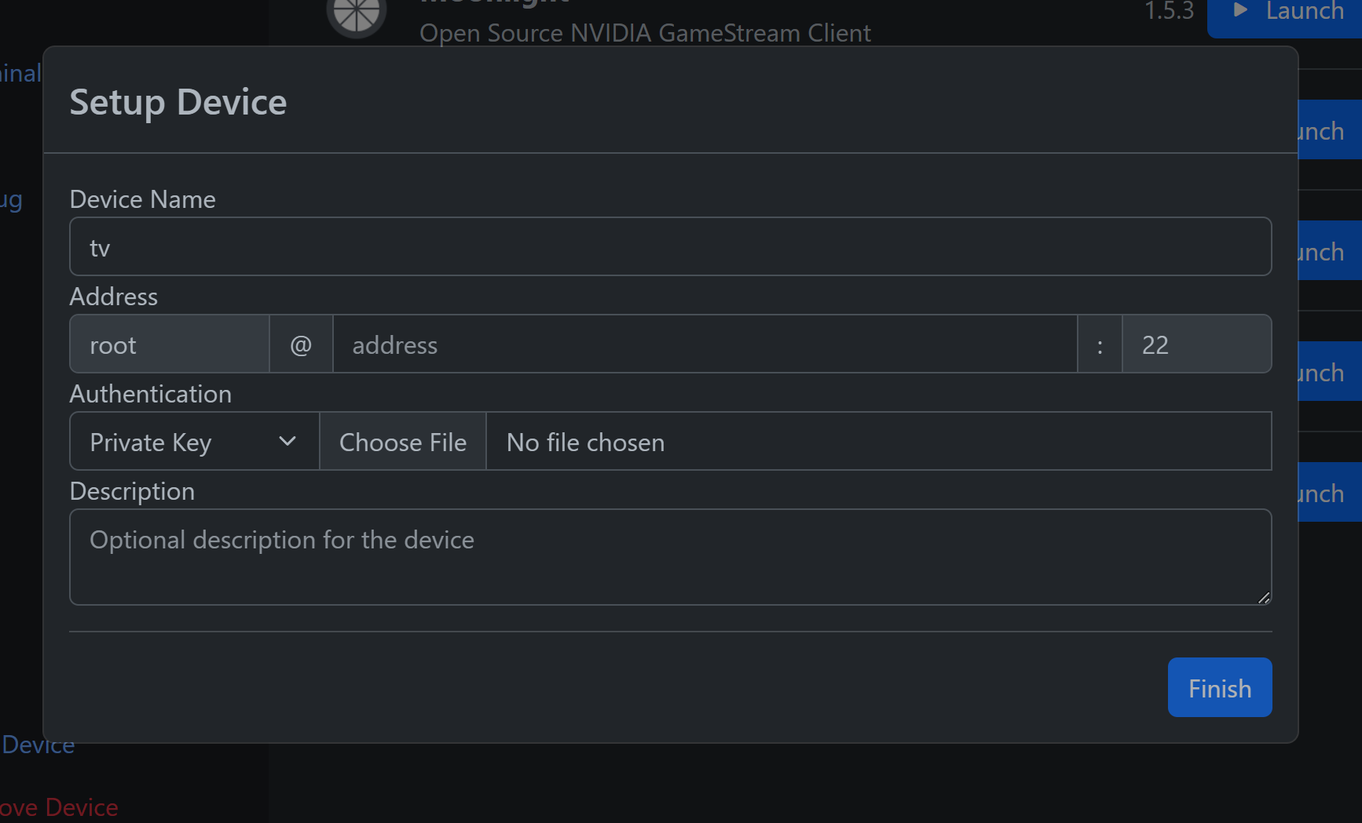
Task: Open the Private Key authentication dropdown
Action: (194, 441)
